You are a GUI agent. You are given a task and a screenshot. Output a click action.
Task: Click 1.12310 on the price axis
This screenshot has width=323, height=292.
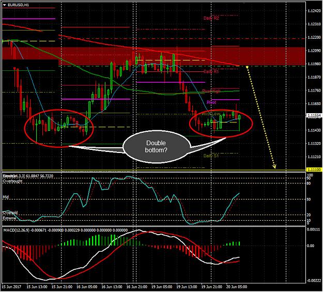coord(314,24)
